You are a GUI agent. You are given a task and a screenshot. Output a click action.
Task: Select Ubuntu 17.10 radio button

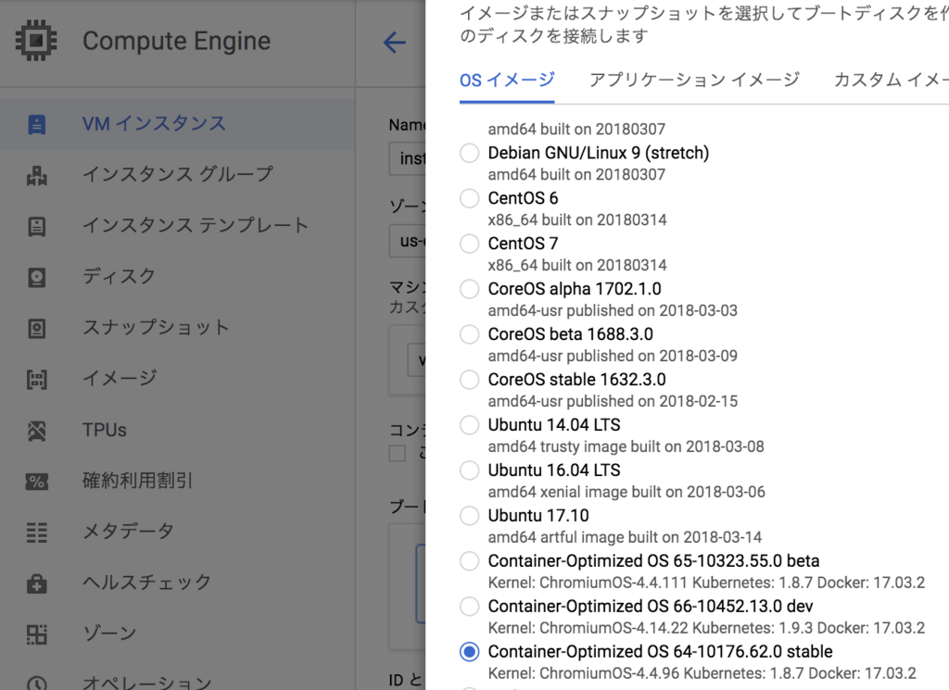pos(469,516)
